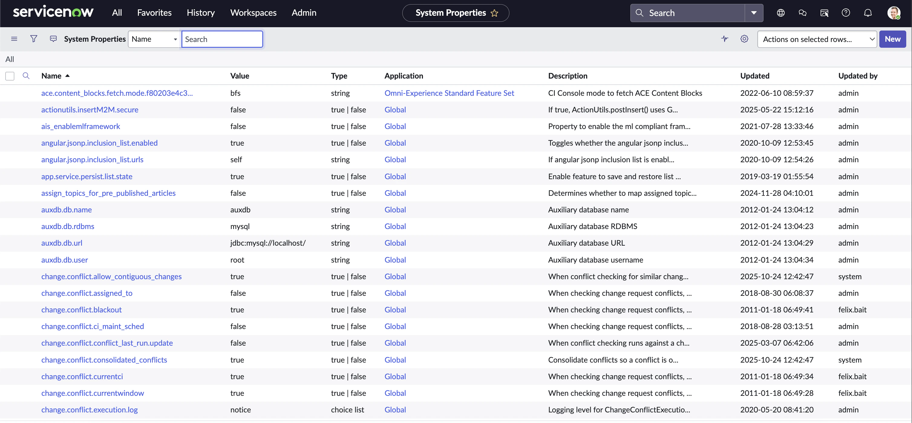Open the help question mark icon
The width and height of the screenshot is (912, 423).
pos(846,13)
